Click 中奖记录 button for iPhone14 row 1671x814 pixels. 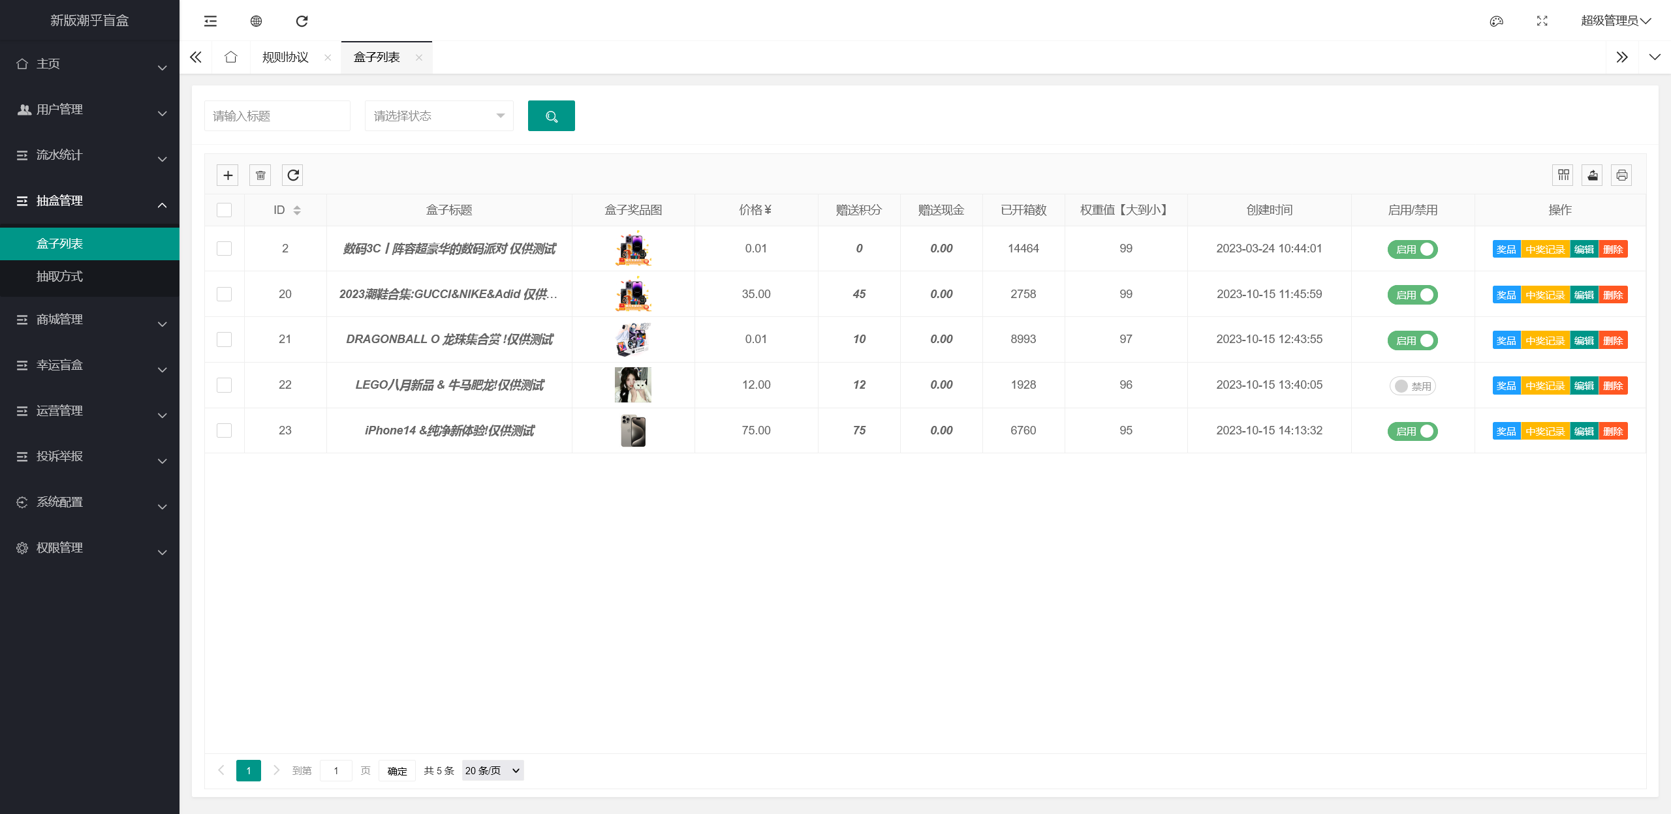tap(1544, 431)
